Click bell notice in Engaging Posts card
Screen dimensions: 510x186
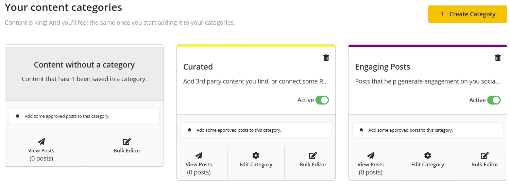click(x=361, y=130)
